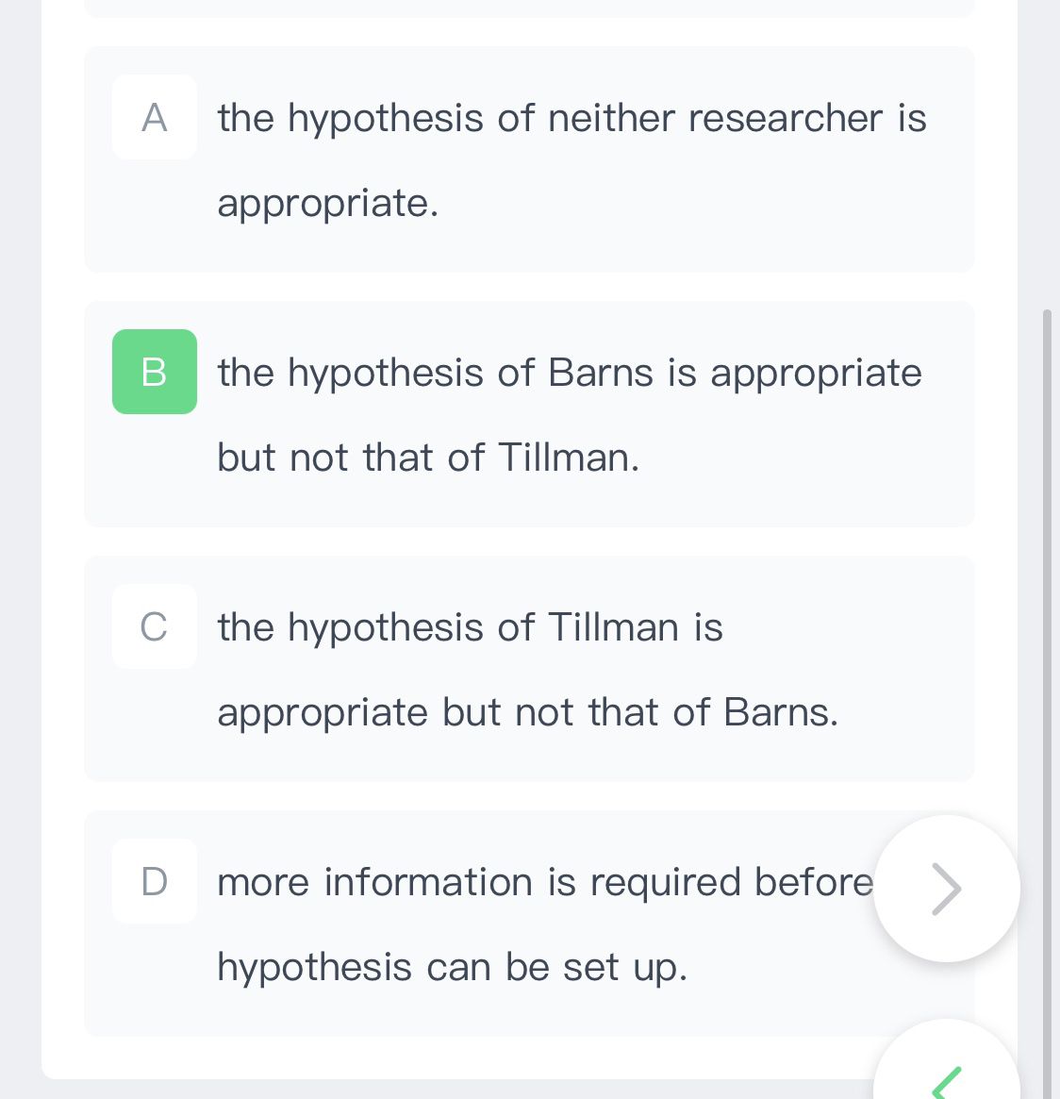1060x1099 pixels.
Task: Click the "but not that of Tillman." line
Action: pyautogui.click(x=428, y=458)
